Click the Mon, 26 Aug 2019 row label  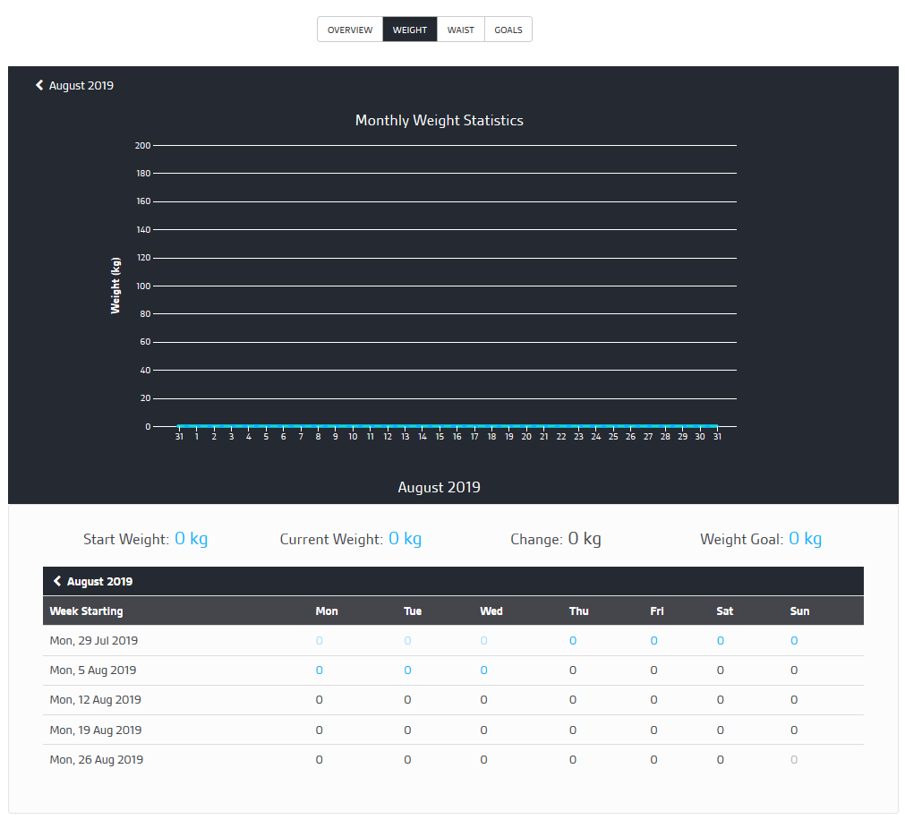[x=97, y=759]
